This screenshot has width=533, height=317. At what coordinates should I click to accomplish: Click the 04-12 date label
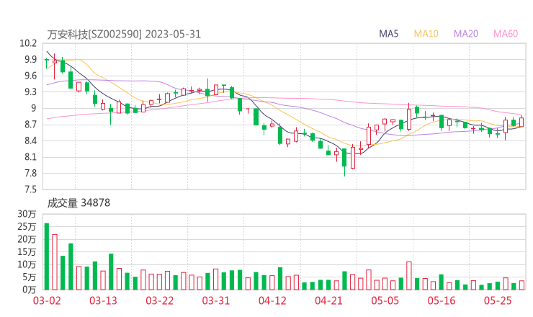point(272,300)
